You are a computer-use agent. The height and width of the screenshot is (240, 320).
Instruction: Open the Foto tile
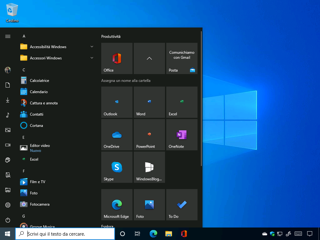(x=149, y=205)
